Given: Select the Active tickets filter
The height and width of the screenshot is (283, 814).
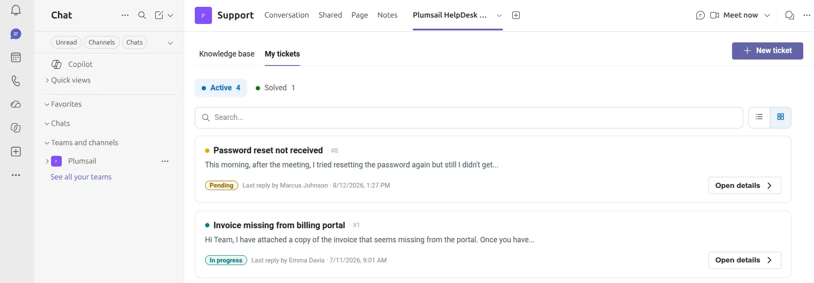Looking at the screenshot, I should [221, 88].
